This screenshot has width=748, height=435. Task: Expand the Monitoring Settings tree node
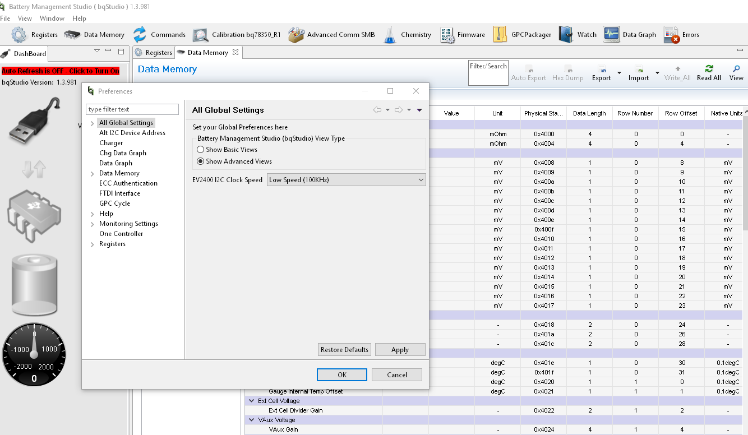pyautogui.click(x=93, y=224)
